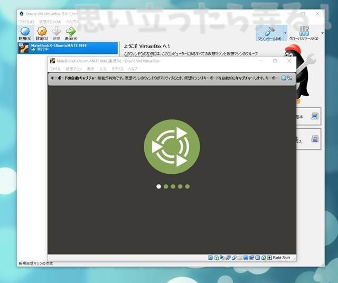Maximize the MateBookX VM window
Viewport: 338px width, 283px height.
point(275,61)
